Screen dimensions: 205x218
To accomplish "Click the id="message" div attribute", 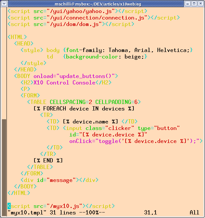I will click(56, 180).
